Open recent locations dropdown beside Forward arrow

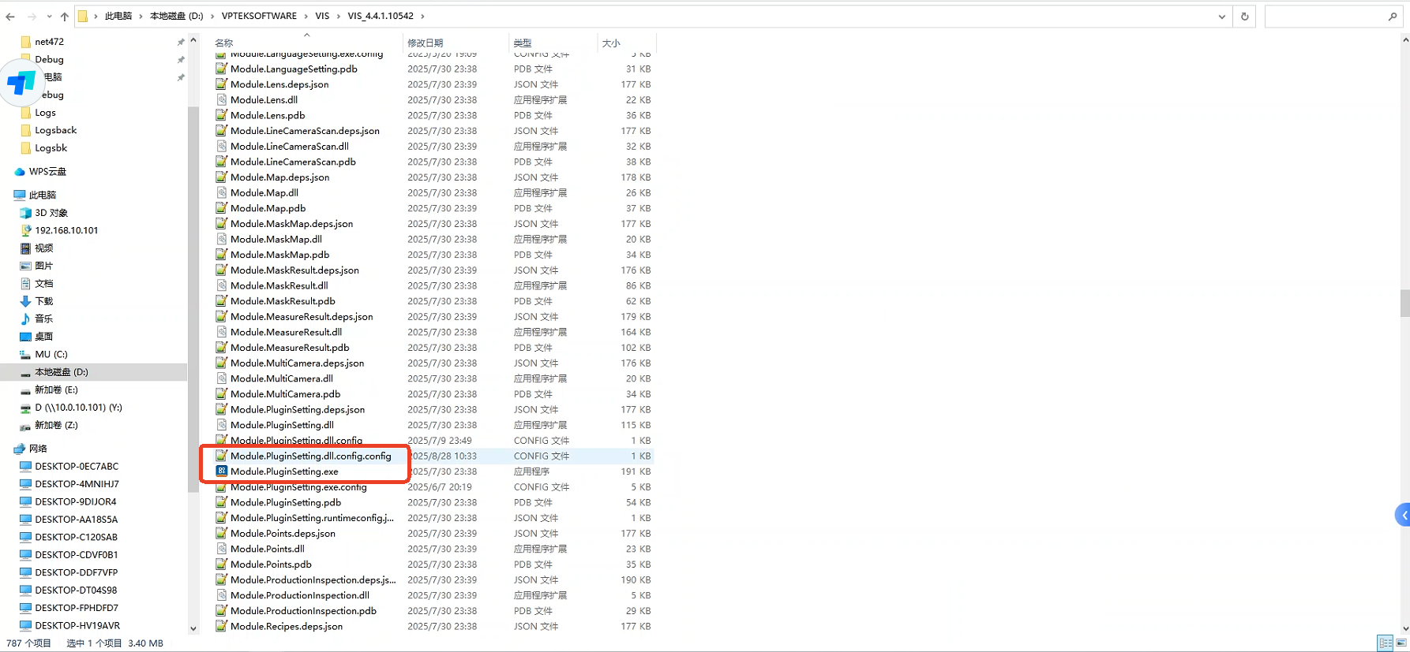pyautogui.click(x=49, y=17)
